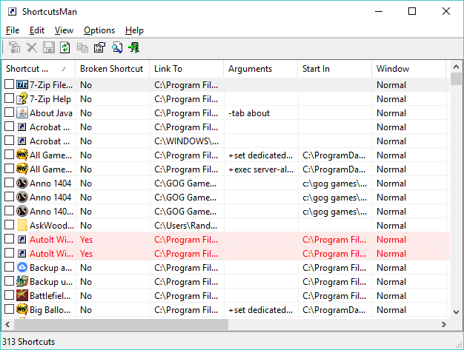
Task: Click the "313 Shortcuts" status bar text
Action: (29, 342)
